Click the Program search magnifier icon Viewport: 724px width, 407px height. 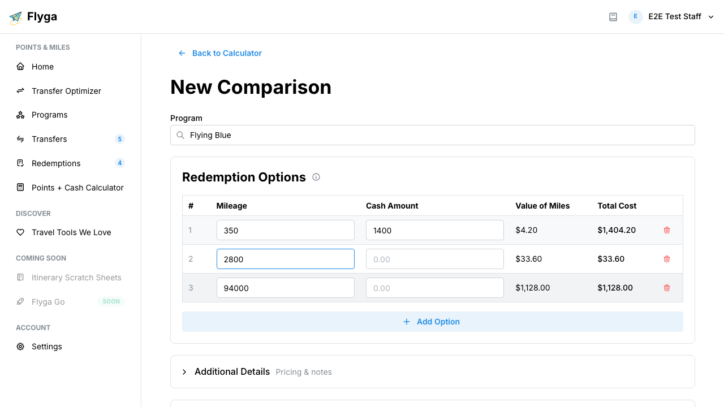pyautogui.click(x=180, y=135)
